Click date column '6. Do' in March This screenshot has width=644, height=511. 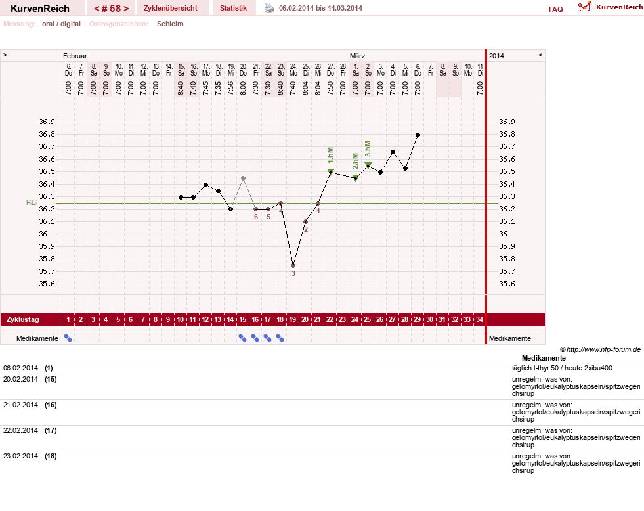click(x=418, y=70)
